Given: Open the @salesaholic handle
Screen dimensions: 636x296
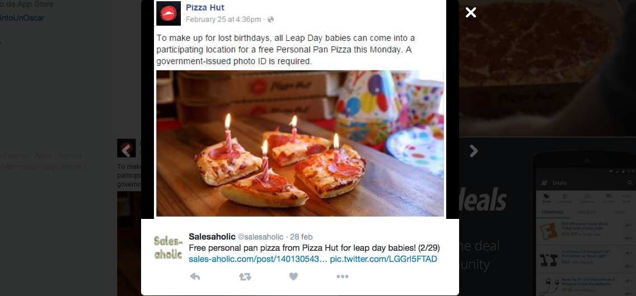Looking at the screenshot, I should tap(261, 237).
